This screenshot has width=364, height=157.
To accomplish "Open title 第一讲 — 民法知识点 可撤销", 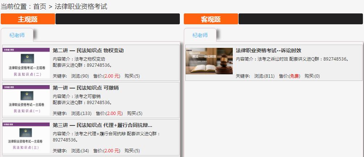I will pos(86,88).
